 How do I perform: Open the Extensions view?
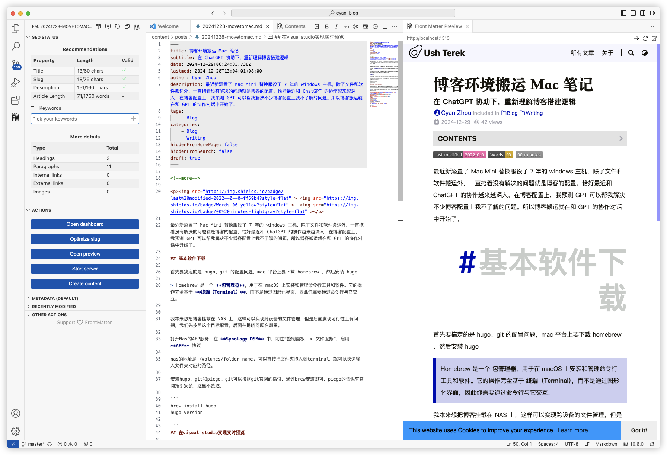pos(16,100)
